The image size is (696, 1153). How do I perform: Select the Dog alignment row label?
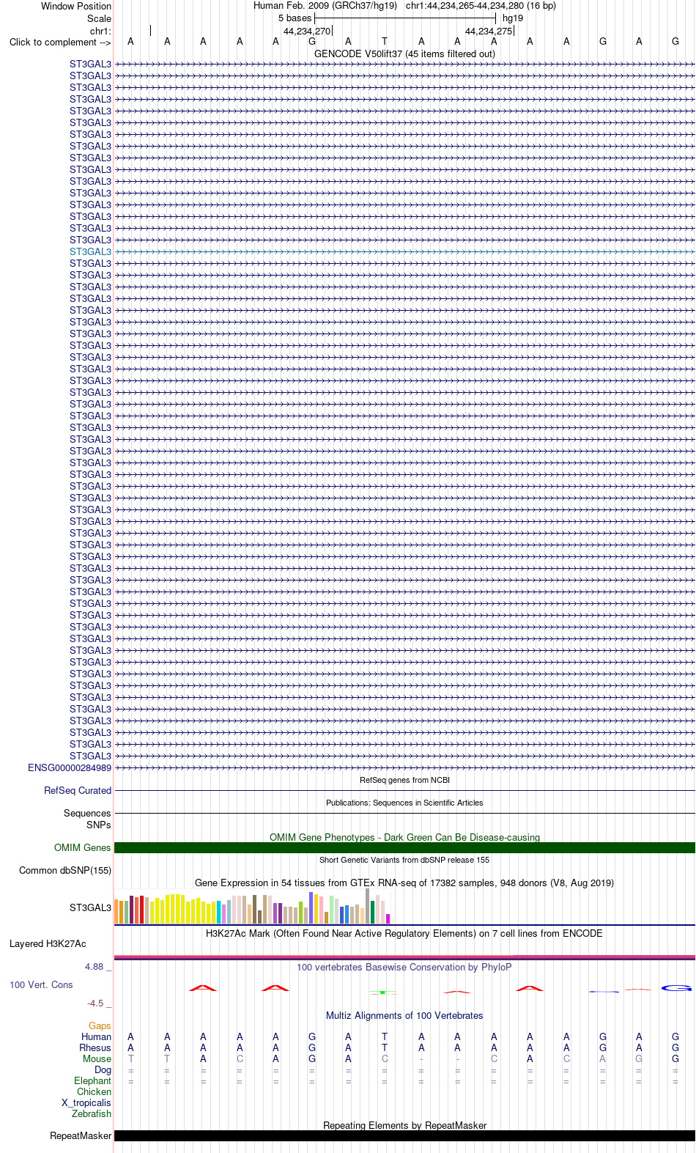pyautogui.click(x=103, y=1069)
